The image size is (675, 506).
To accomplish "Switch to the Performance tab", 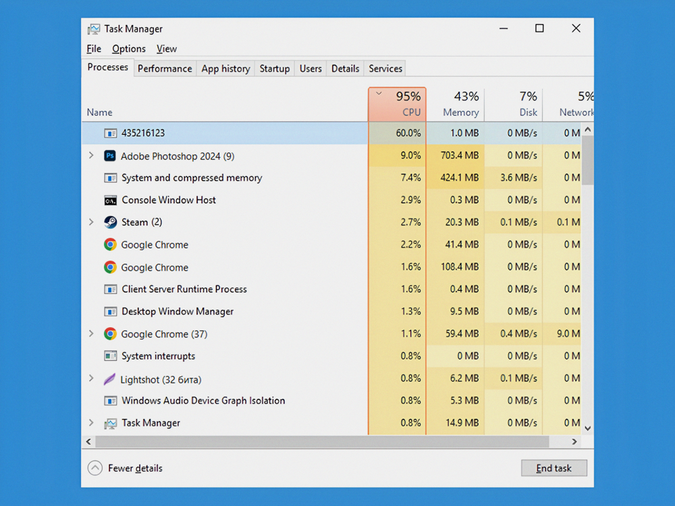I will pos(165,69).
